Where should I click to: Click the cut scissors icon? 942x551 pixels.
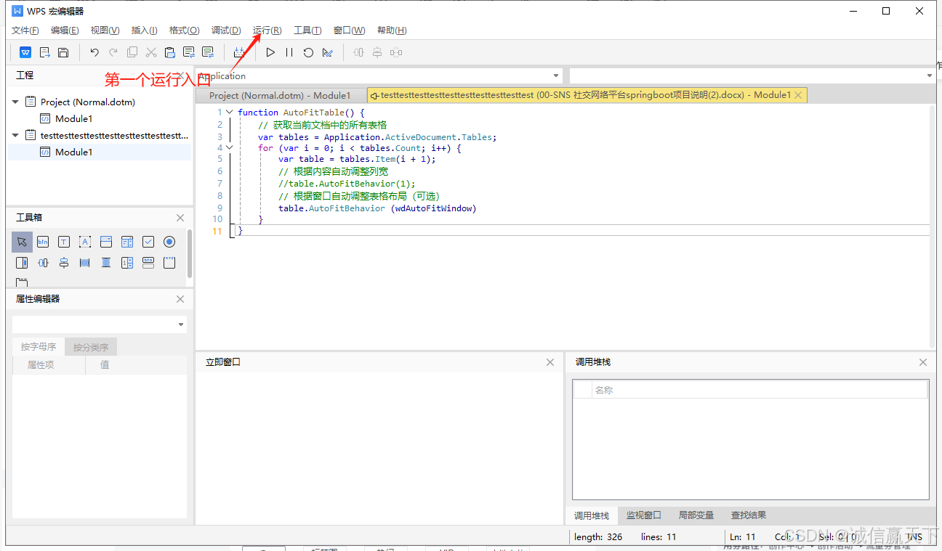(151, 52)
